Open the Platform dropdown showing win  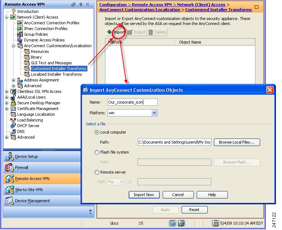click(154, 113)
